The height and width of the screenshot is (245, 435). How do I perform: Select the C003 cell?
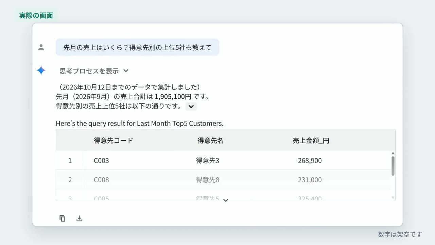(x=101, y=161)
